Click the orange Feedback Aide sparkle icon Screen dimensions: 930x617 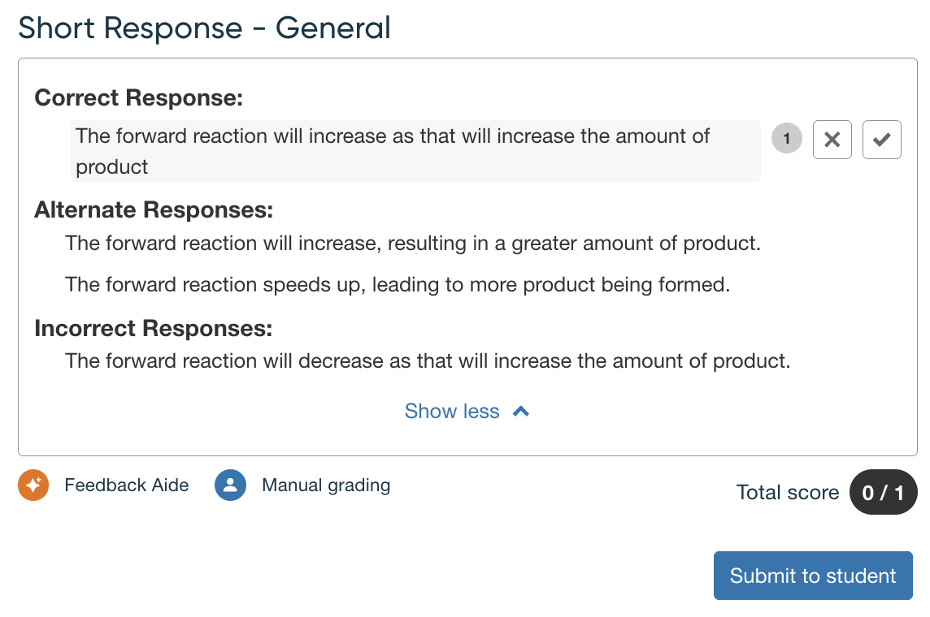33,485
